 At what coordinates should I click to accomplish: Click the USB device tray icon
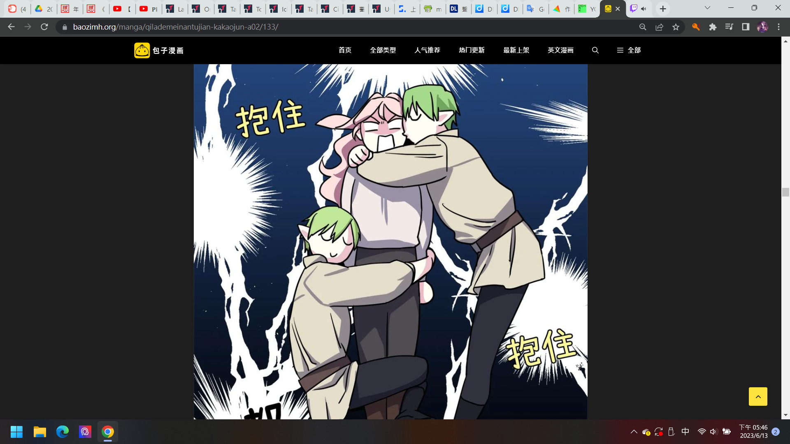click(x=671, y=432)
